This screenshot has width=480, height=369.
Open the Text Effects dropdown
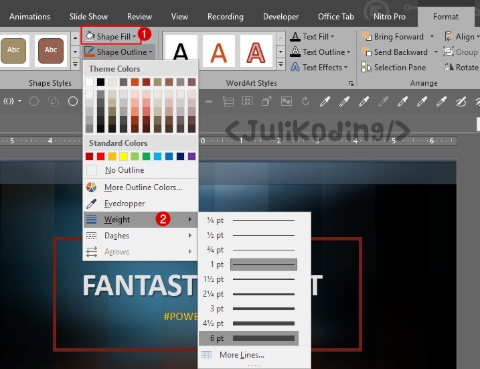(319, 68)
